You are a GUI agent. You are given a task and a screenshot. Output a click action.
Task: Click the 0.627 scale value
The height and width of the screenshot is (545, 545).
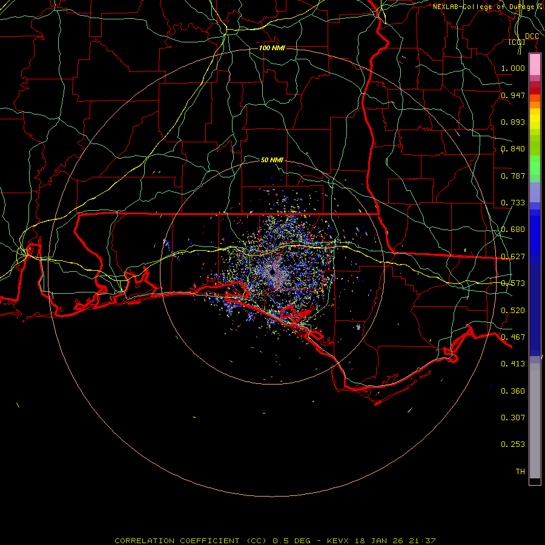[x=513, y=257]
